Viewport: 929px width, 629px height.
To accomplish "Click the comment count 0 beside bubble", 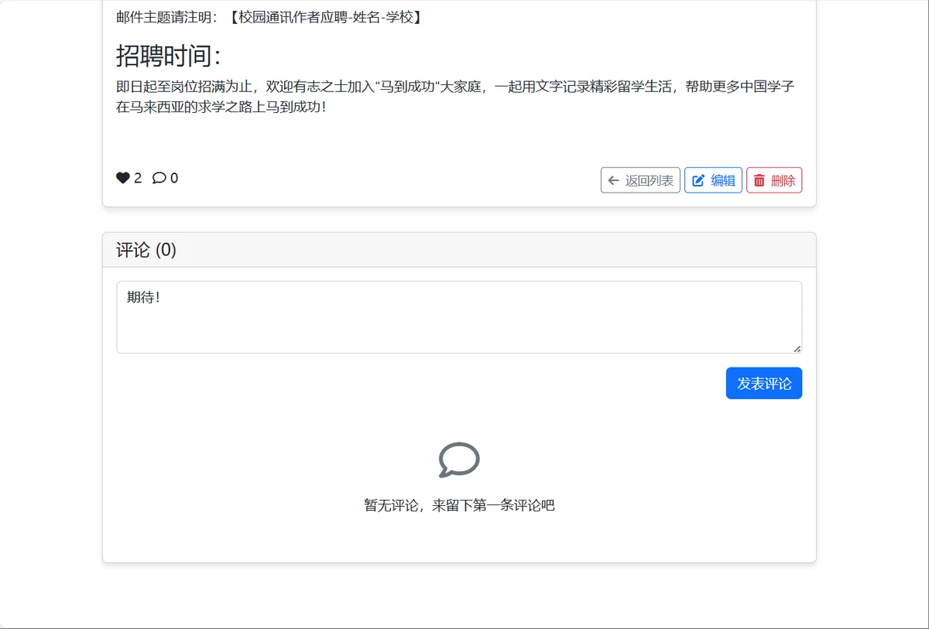I will pyautogui.click(x=174, y=178).
